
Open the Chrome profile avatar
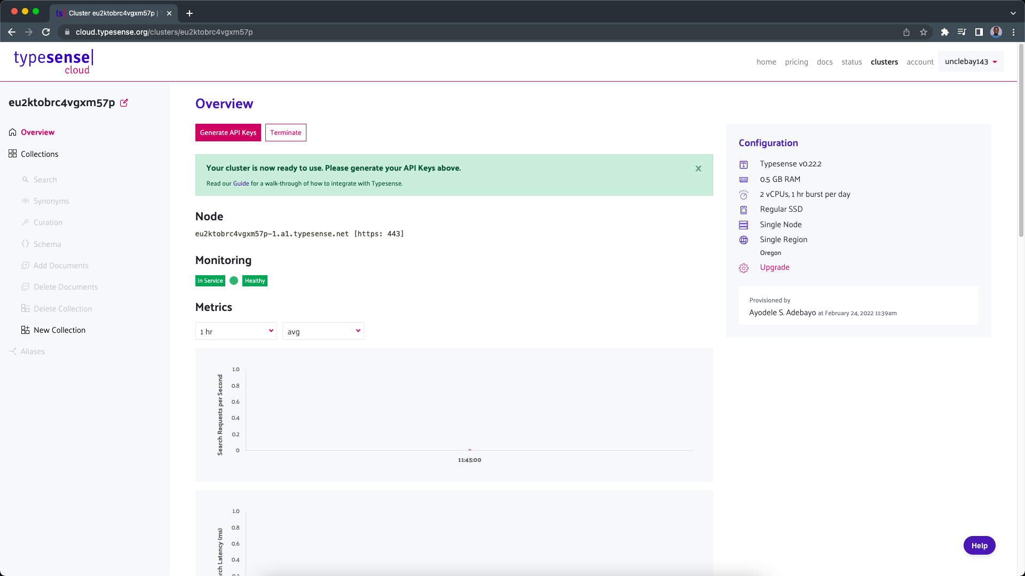coord(996,32)
